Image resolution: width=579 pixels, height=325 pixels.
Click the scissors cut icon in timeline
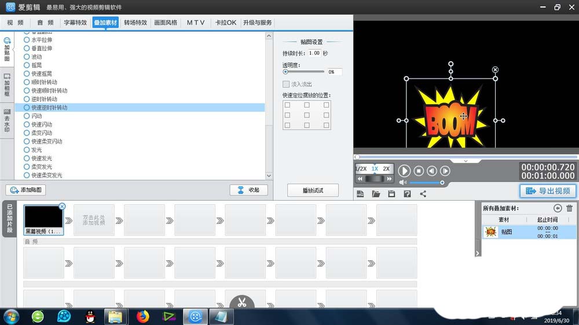242,302
